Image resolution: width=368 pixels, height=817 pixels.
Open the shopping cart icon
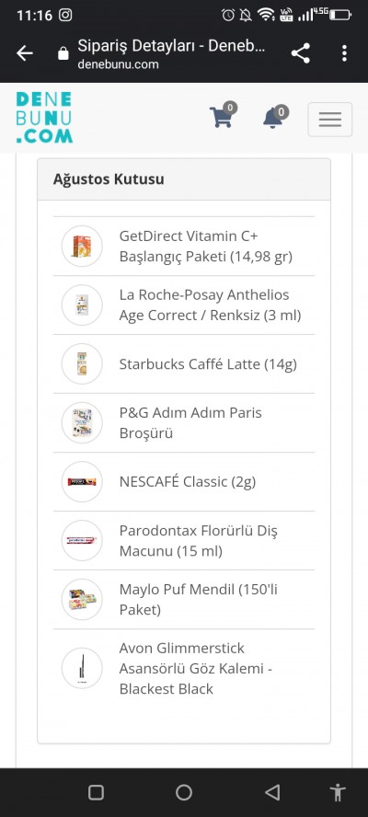(x=223, y=116)
